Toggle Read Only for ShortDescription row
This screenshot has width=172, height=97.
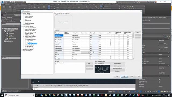coord(110,51)
